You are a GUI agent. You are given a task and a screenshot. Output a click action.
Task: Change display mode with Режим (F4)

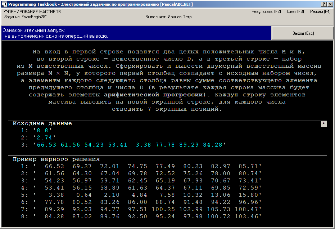pos(320,11)
